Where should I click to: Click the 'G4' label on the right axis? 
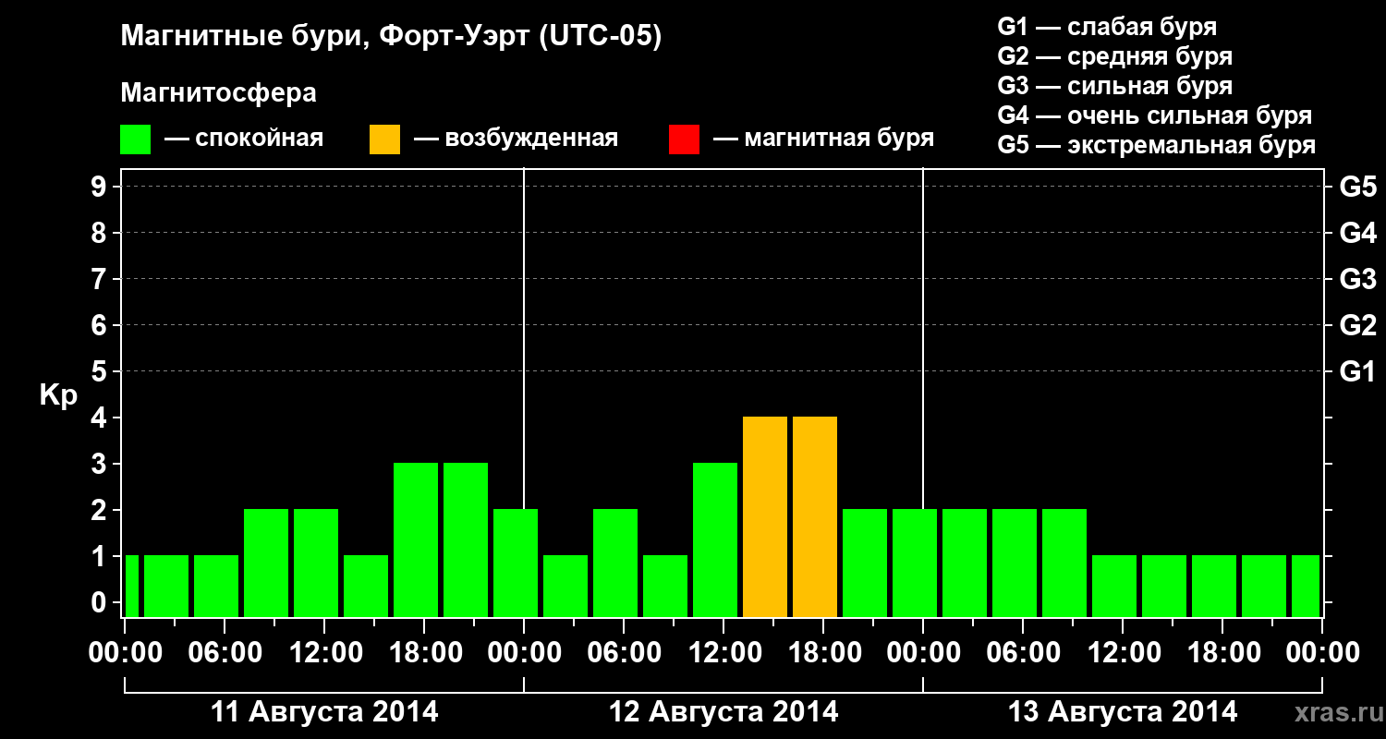1358,234
